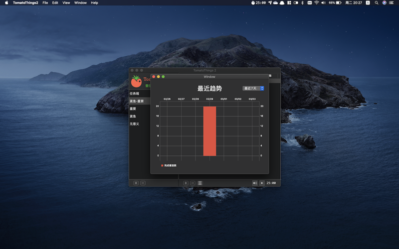Select 重要 in the sidebar list

tap(140, 109)
